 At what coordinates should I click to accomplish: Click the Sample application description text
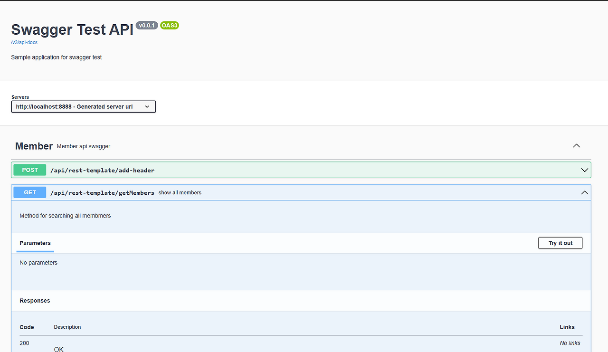pyautogui.click(x=56, y=57)
